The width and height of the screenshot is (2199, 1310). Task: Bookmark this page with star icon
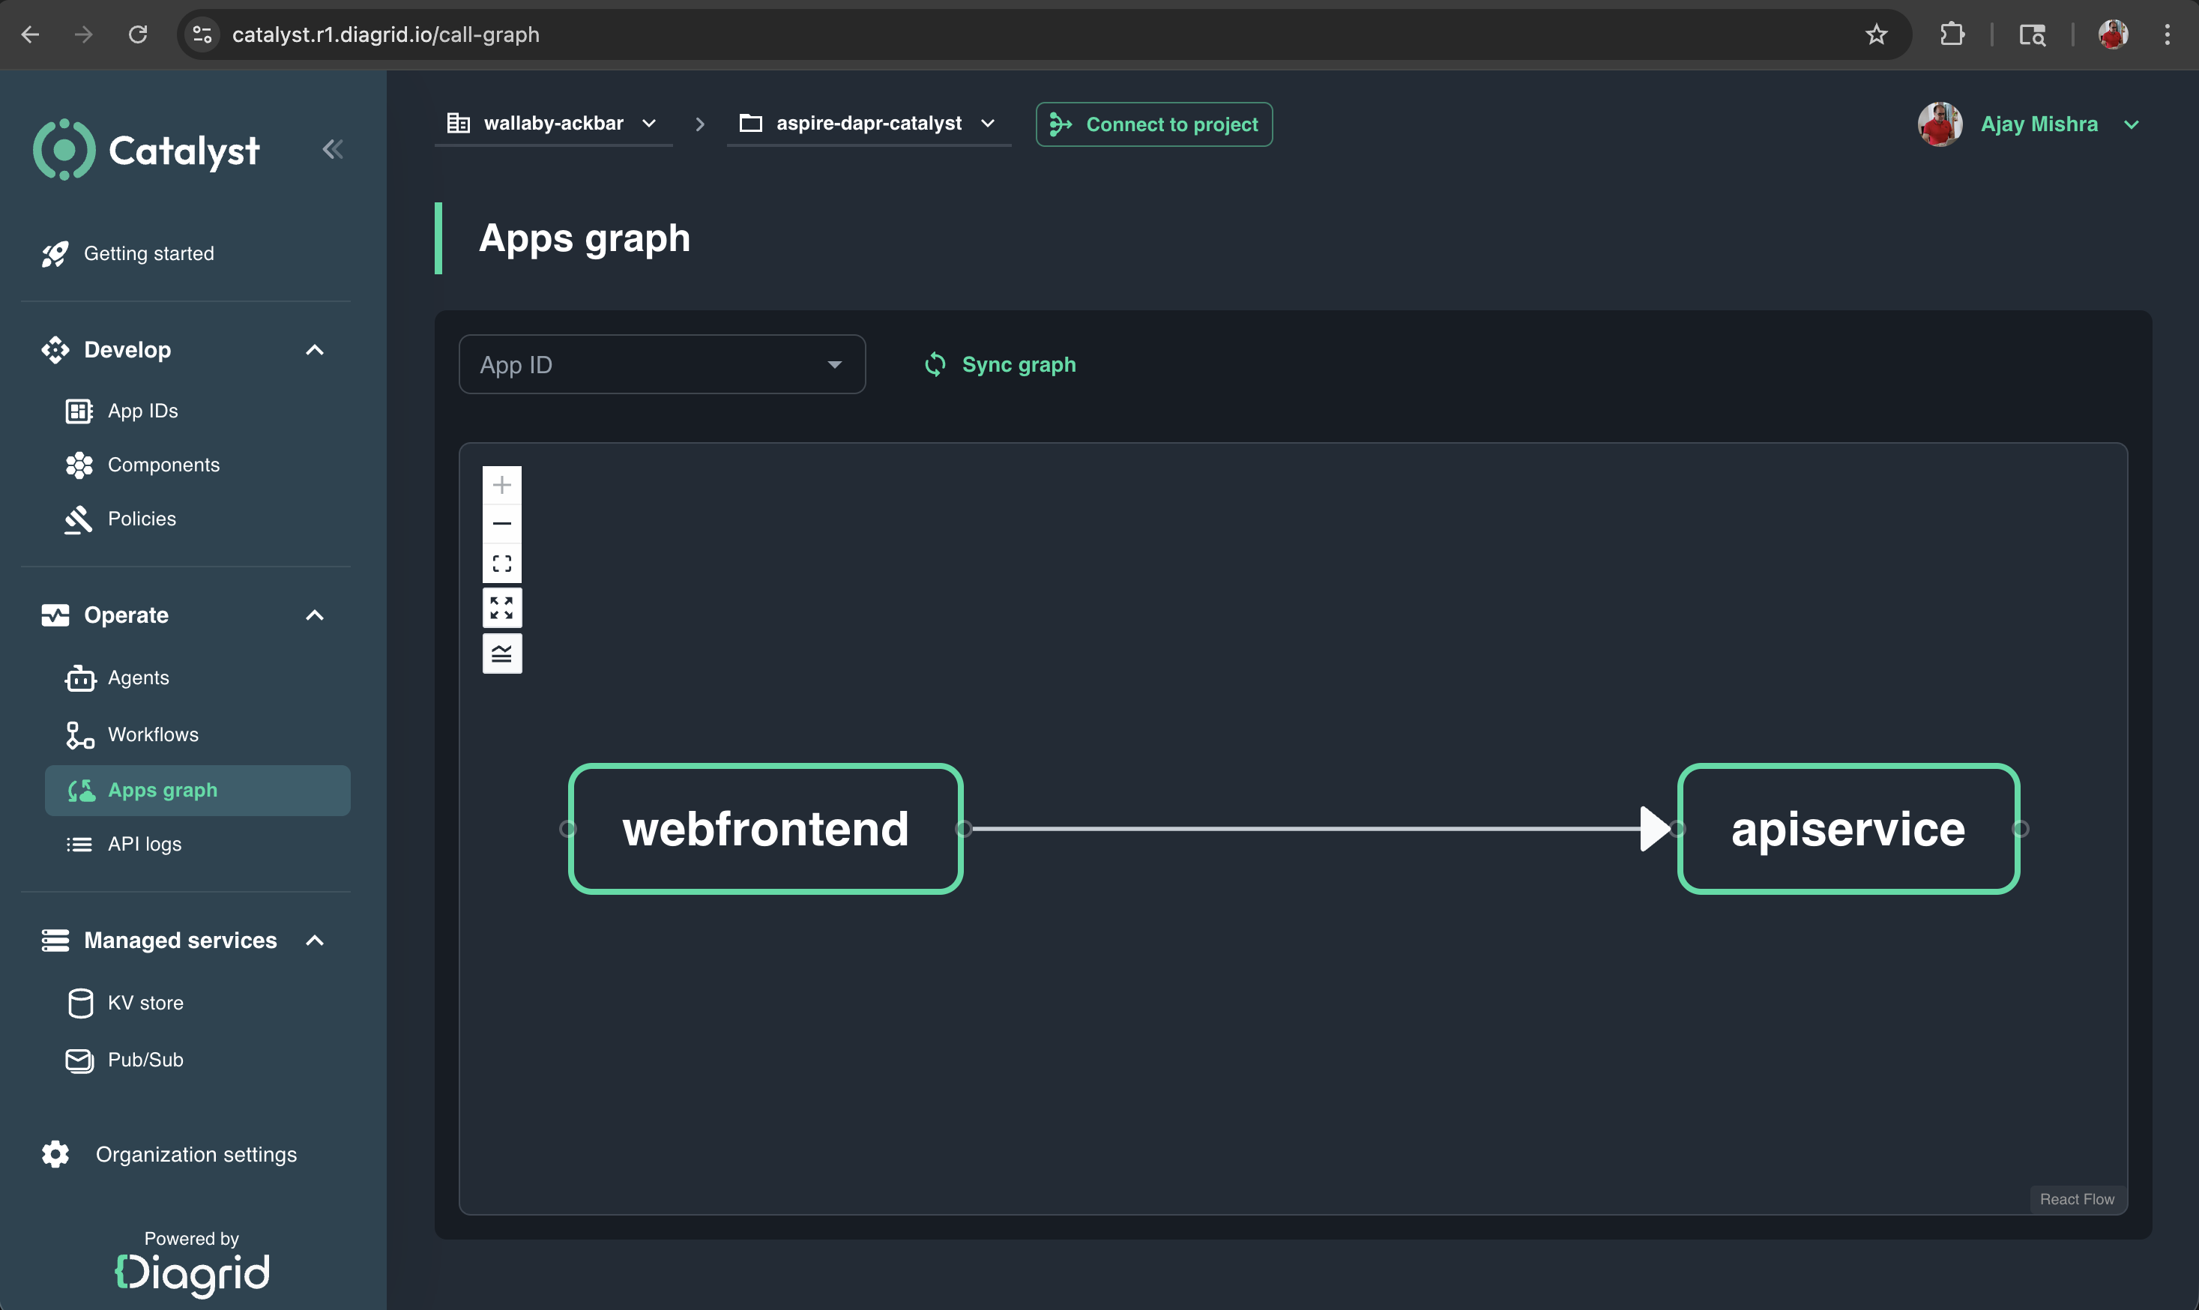[1876, 34]
